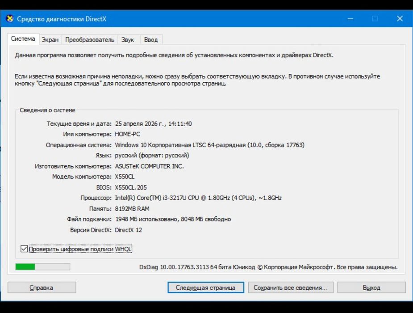Minimize the DirectX diagnostic window
Image resolution: width=413 pixels, height=313 pixels.
tap(350, 19)
